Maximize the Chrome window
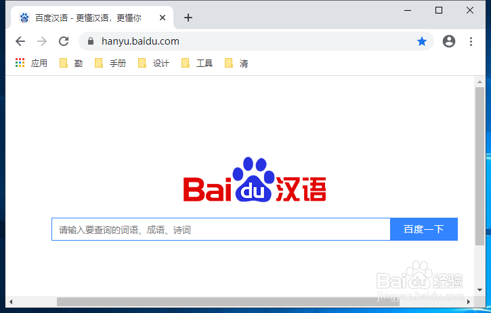Screen dimensions: 491x313 [x=439, y=10]
